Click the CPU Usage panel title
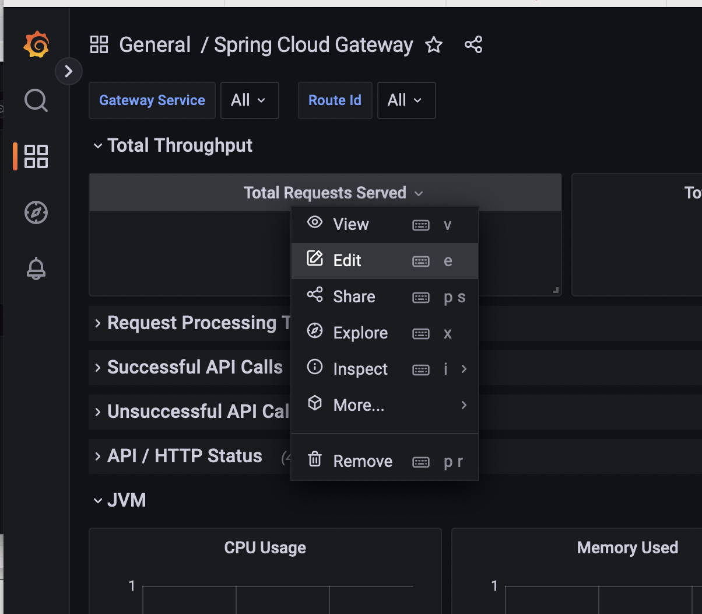This screenshot has height=614, width=702. click(265, 547)
